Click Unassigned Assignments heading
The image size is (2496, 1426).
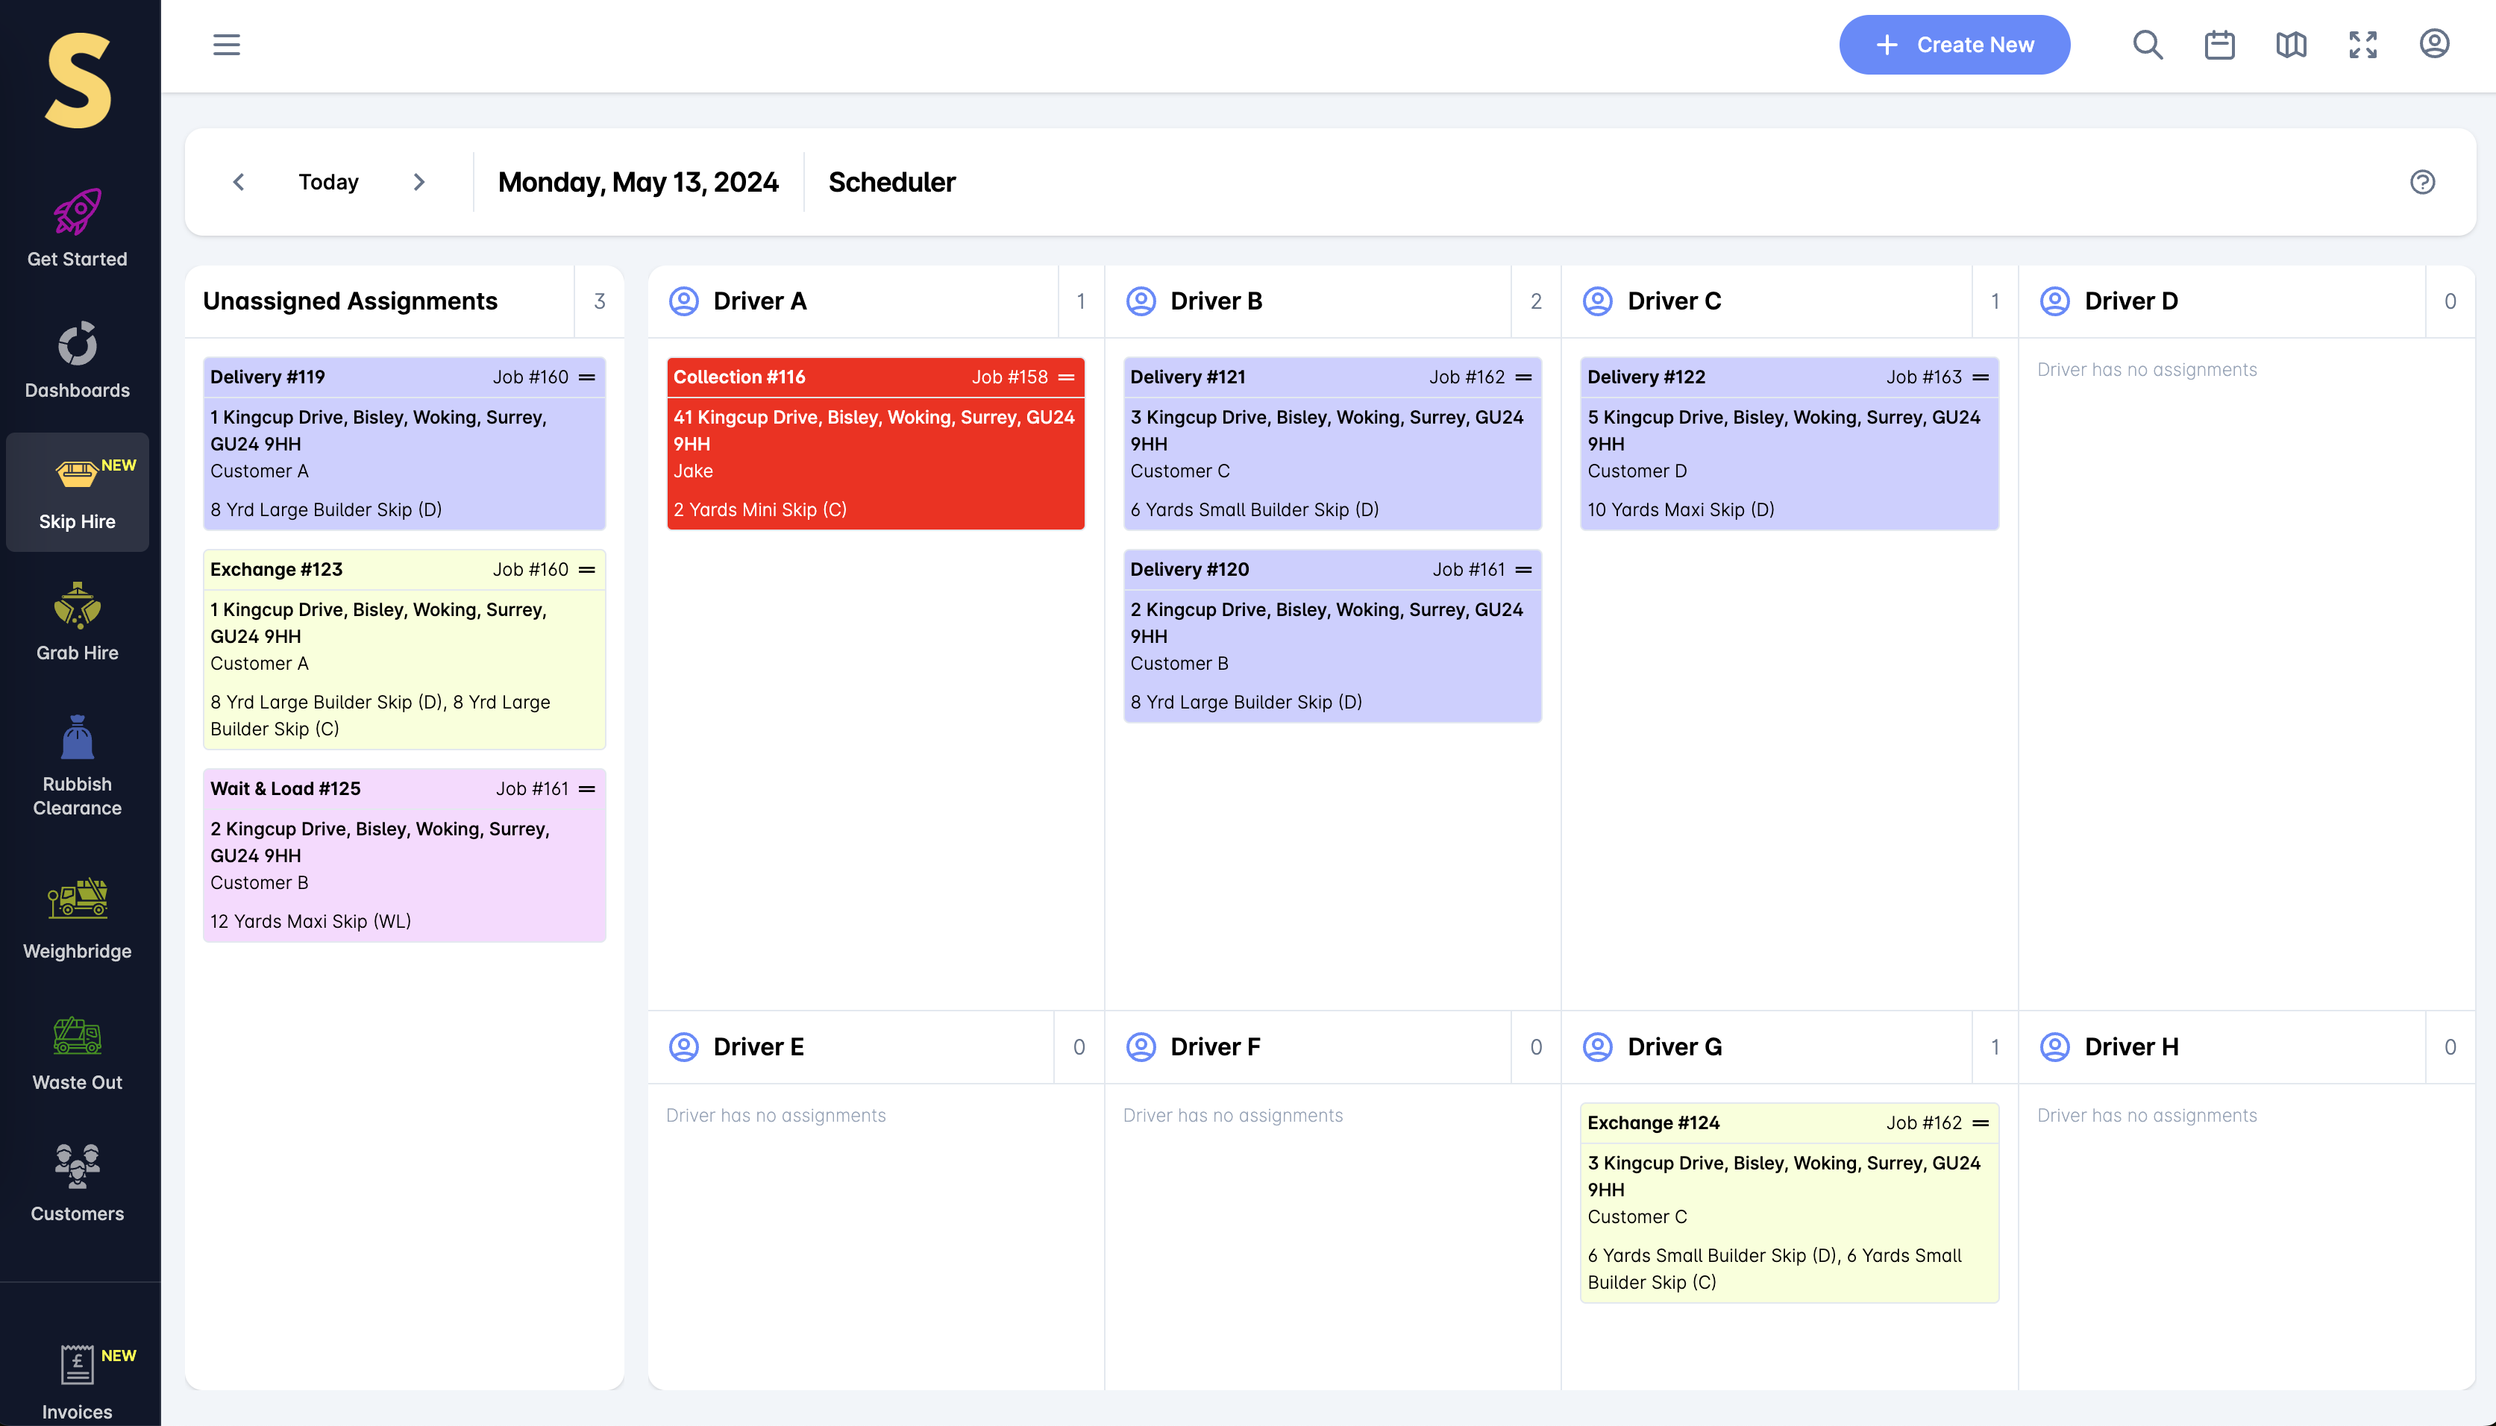tap(350, 301)
